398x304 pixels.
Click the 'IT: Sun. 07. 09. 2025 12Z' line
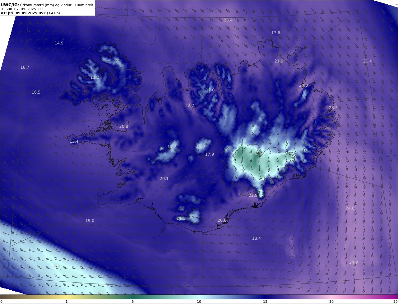[x=22, y=9]
